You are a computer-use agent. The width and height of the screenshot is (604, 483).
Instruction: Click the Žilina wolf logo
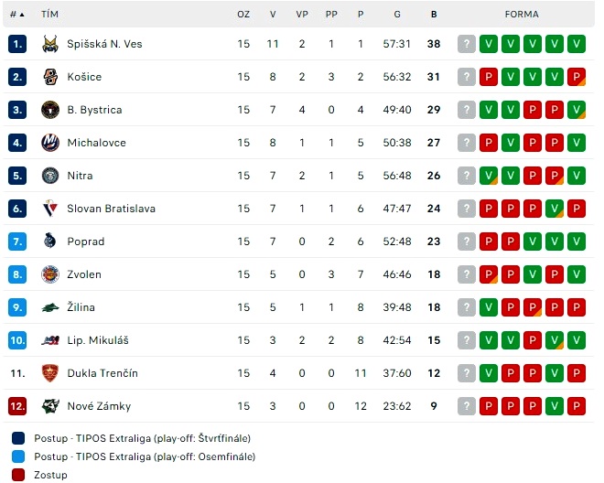pos(50,307)
